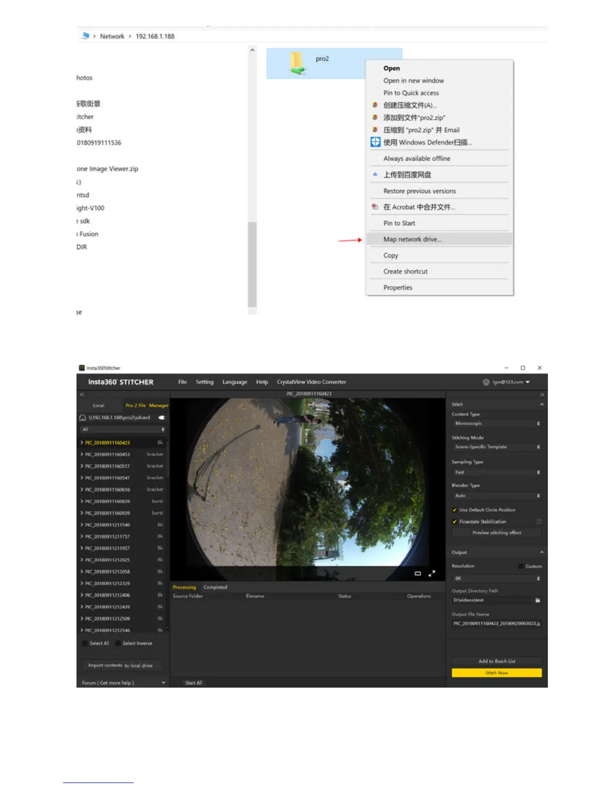Click the network drive home icon beside sdcard path
608x787 pixels.
83,418
